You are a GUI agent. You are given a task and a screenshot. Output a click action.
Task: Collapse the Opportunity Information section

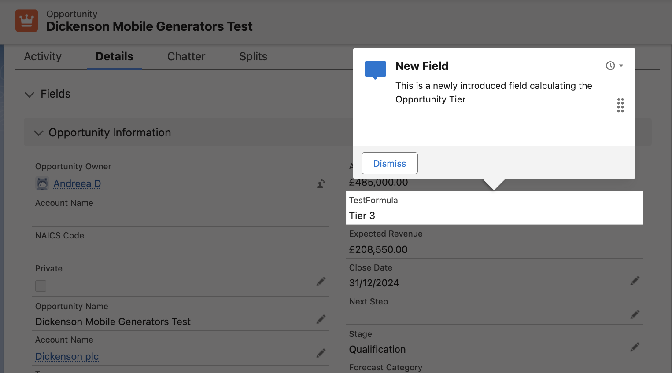(39, 133)
